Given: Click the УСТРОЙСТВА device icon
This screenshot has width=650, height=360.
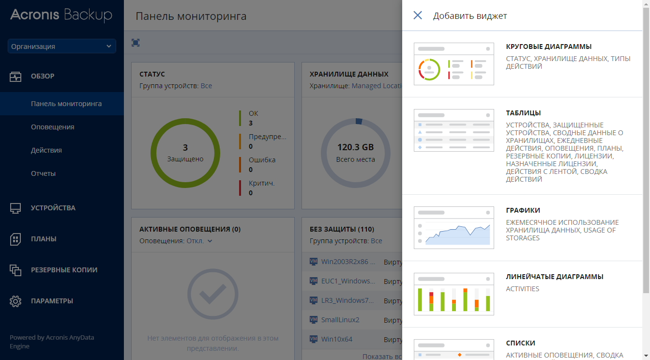Looking at the screenshot, I should [x=15, y=208].
